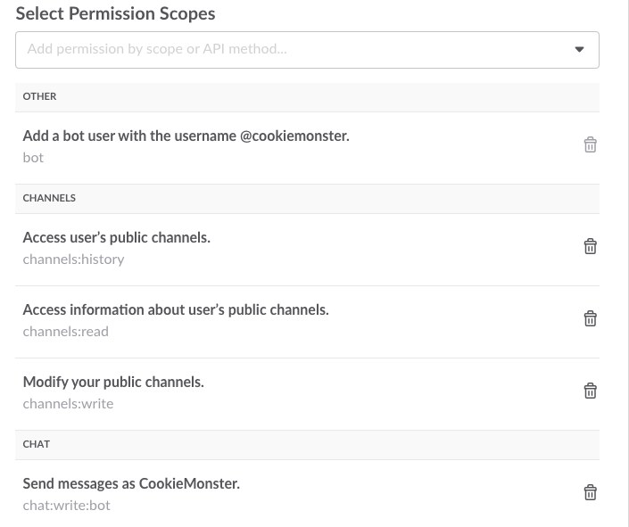Image resolution: width=629 pixels, height=527 pixels.
Task: Click Send messages as CookieMonster entry
Action: [131, 483]
